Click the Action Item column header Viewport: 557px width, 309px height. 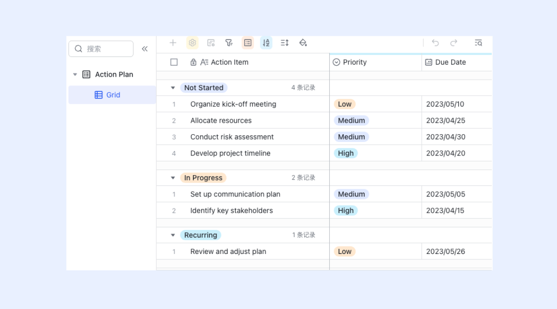point(243,62)
